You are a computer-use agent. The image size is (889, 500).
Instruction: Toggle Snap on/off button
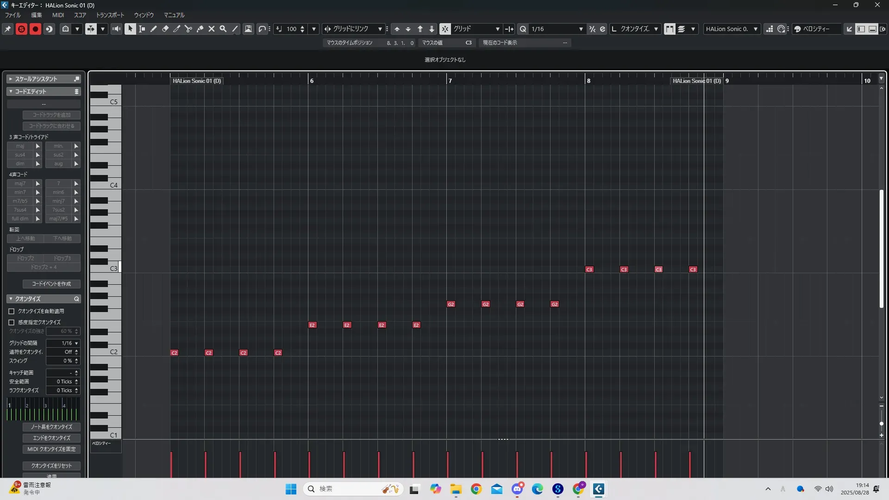(445, 29)
